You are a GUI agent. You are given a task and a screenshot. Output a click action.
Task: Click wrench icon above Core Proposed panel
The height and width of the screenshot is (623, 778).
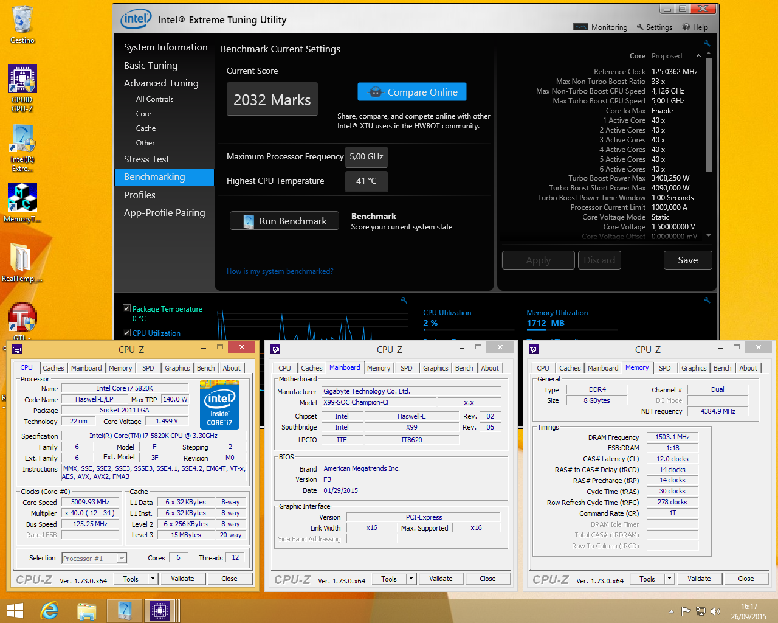coord(707,44)
